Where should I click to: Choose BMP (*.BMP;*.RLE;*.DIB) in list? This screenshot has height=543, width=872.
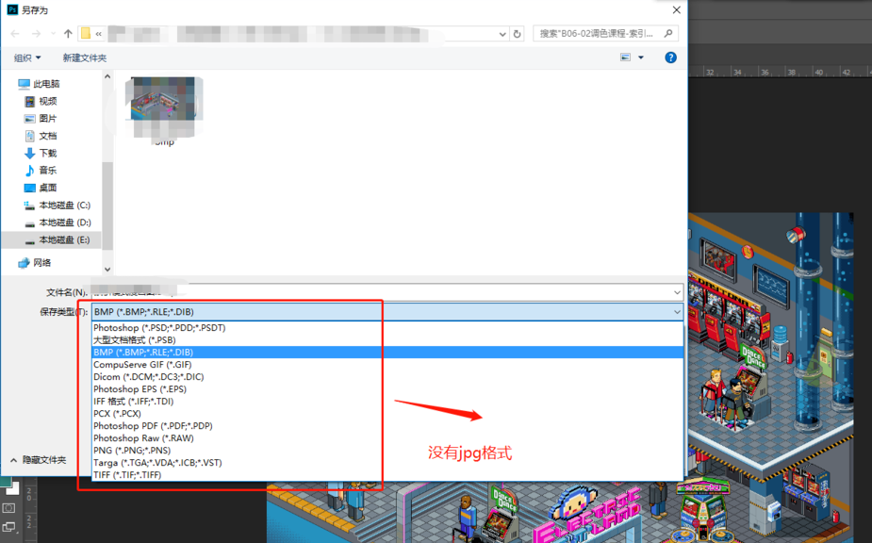387,353
